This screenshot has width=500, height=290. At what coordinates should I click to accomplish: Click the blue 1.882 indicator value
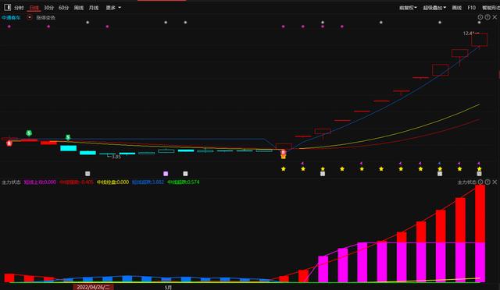pyautogui.click(x=148, y=182)
